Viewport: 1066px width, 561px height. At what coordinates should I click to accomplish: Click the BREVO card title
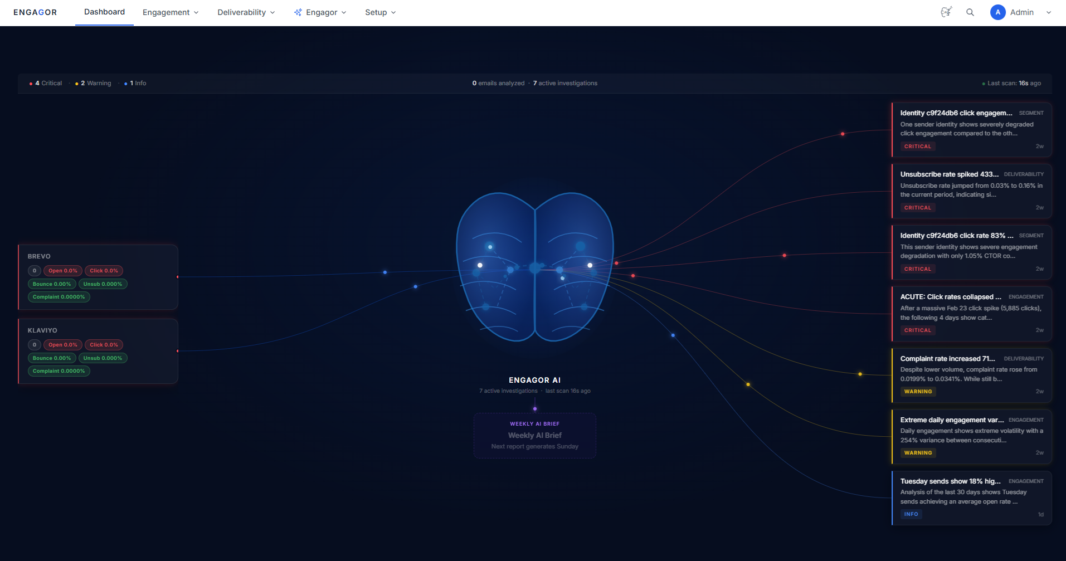pyautogui.click(x=39, y=256)
